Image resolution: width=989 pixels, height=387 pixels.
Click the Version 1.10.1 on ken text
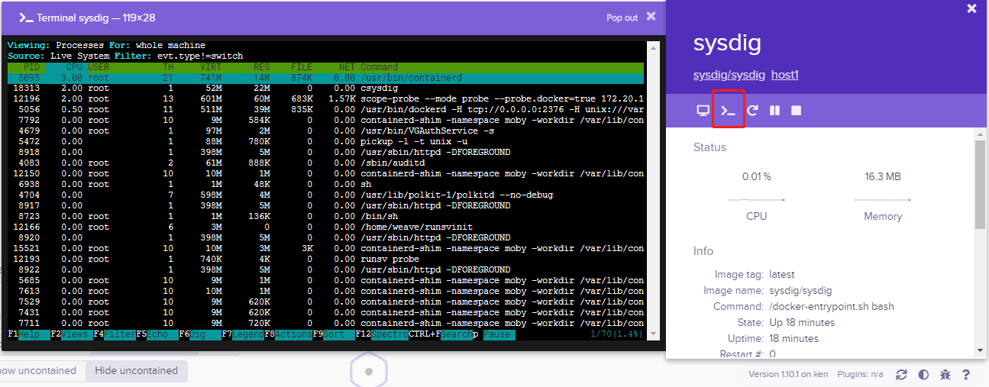pyautogui.click(x=789, y=375)
